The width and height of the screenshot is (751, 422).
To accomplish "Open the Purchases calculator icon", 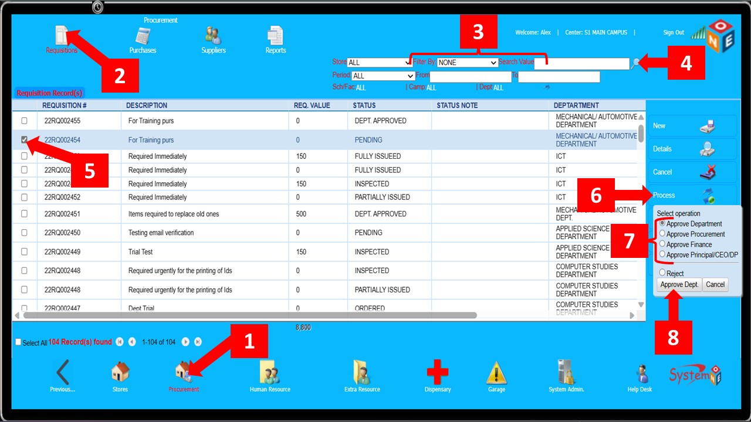I will tap(143, 36).
